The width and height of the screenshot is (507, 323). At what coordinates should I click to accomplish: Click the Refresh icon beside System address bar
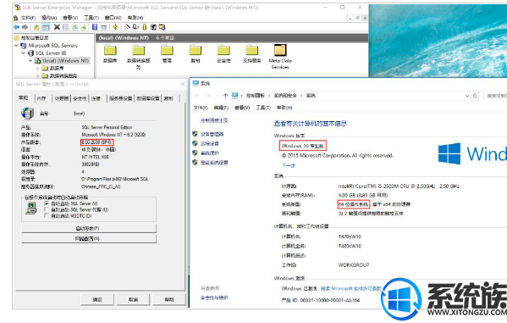475,96
